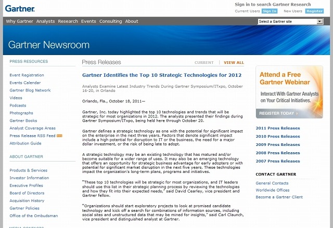Open the Events Calendar link
The image size is (333, 228).
click(25, 83)
